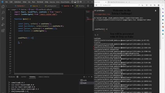Open Customize Layout icon in title bar

(81, 2)
